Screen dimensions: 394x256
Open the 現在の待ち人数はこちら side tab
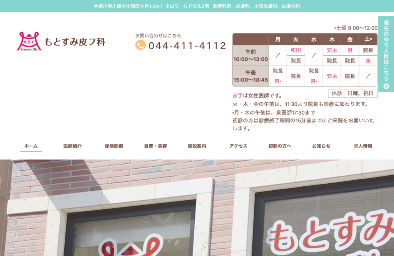click(386, 54)
